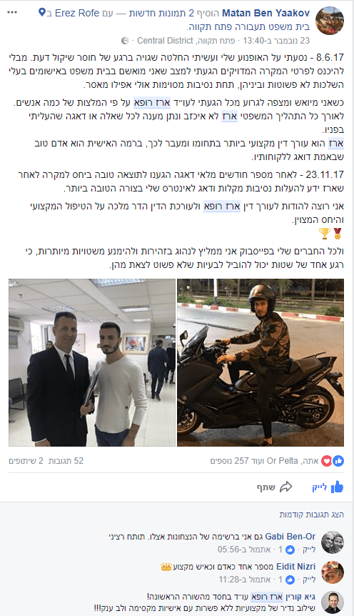Viewport: 354px width, 616px height.
Task: Open the Erez Rofe tagged profile link
Action: pos(77,13)
